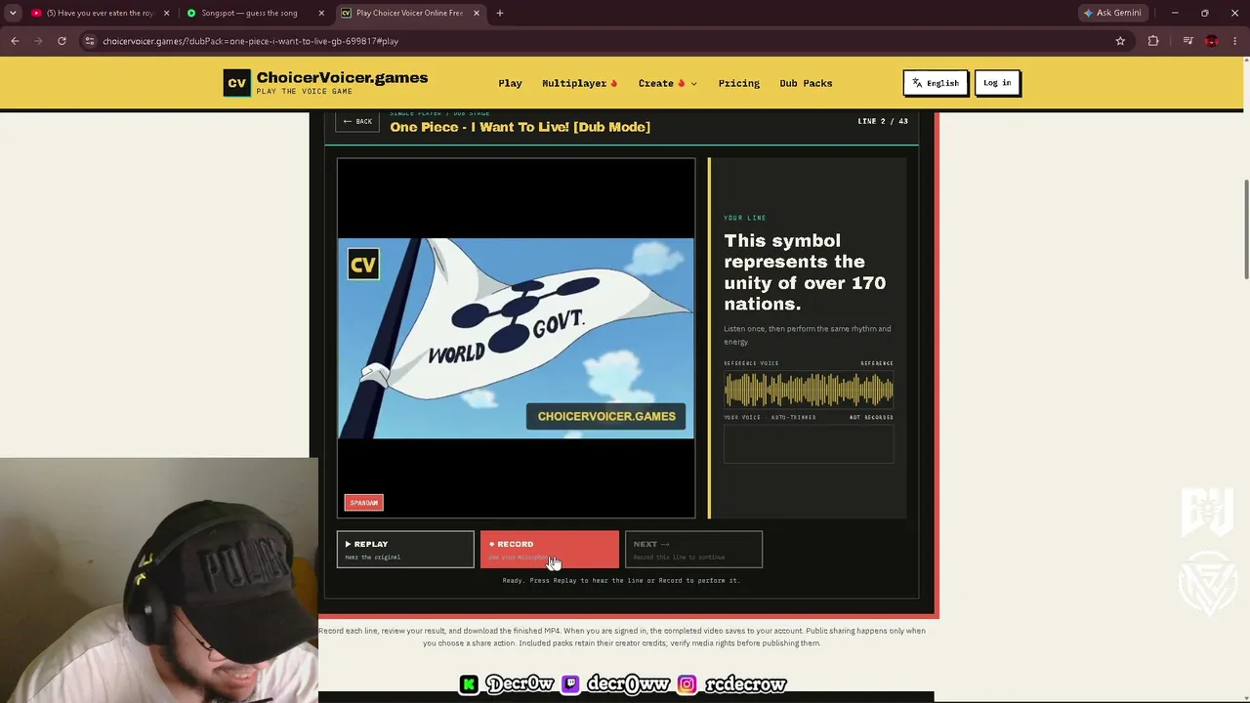View site information icon in address bar
The height and width of the screenshot is (703, 1250).
[89, 41]
